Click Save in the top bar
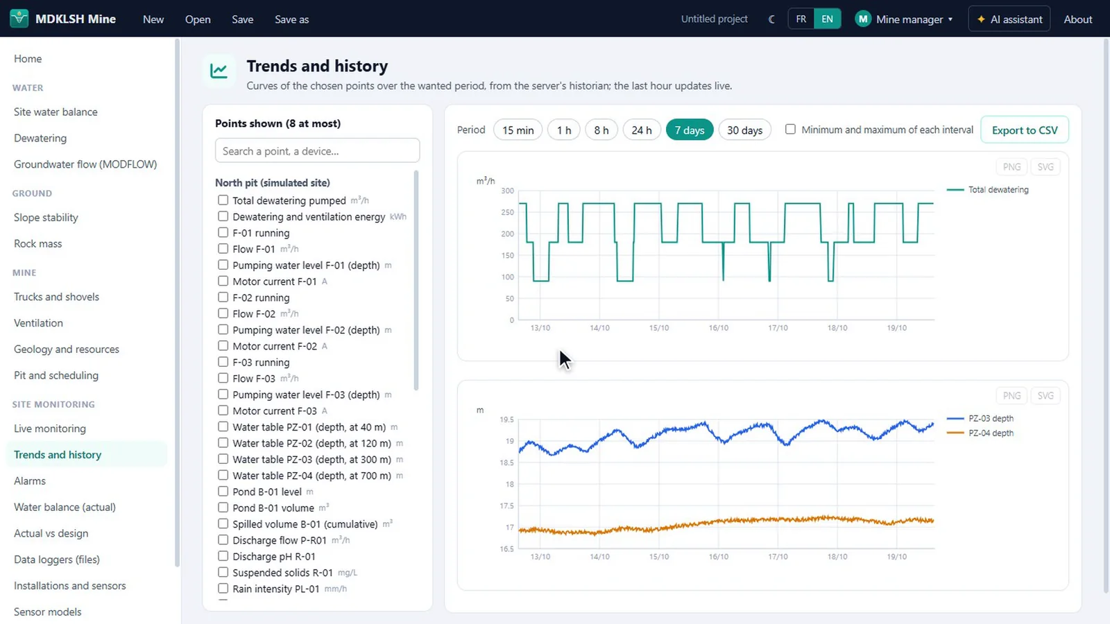Image resolution: width=1110 pixels, height=624 pixels. click(x=242, y=19)
